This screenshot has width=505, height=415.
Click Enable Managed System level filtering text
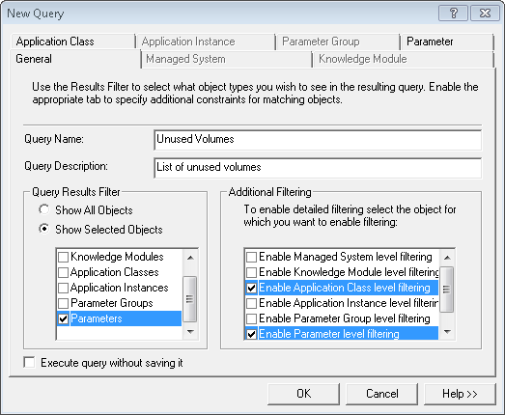click(346, 257)
